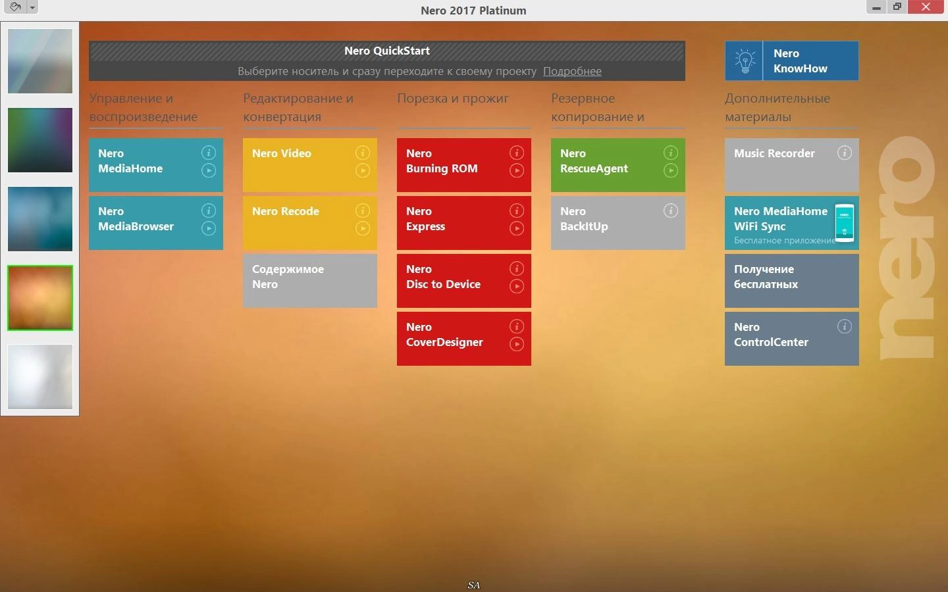Screen dimensions: 948x592
Task: Show info for Nero Express
Action: pos(517,210)
